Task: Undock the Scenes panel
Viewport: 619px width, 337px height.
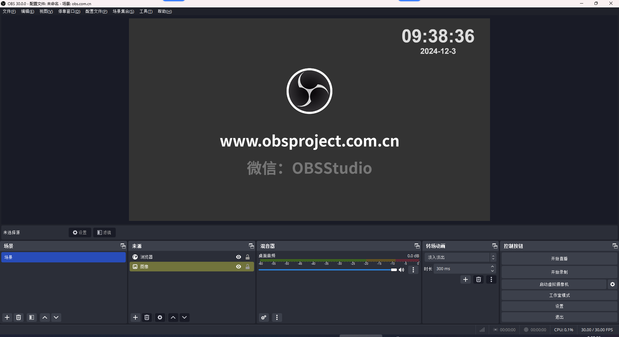Action: (x=123, y=246)
